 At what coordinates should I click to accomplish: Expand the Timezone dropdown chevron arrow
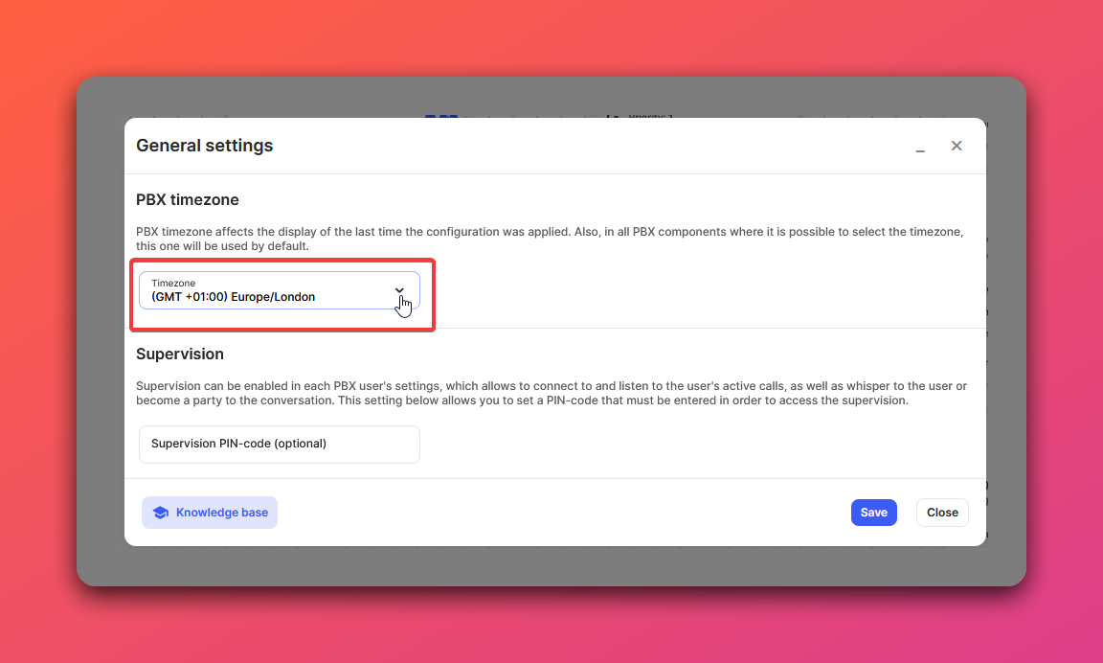pos(399,289)
